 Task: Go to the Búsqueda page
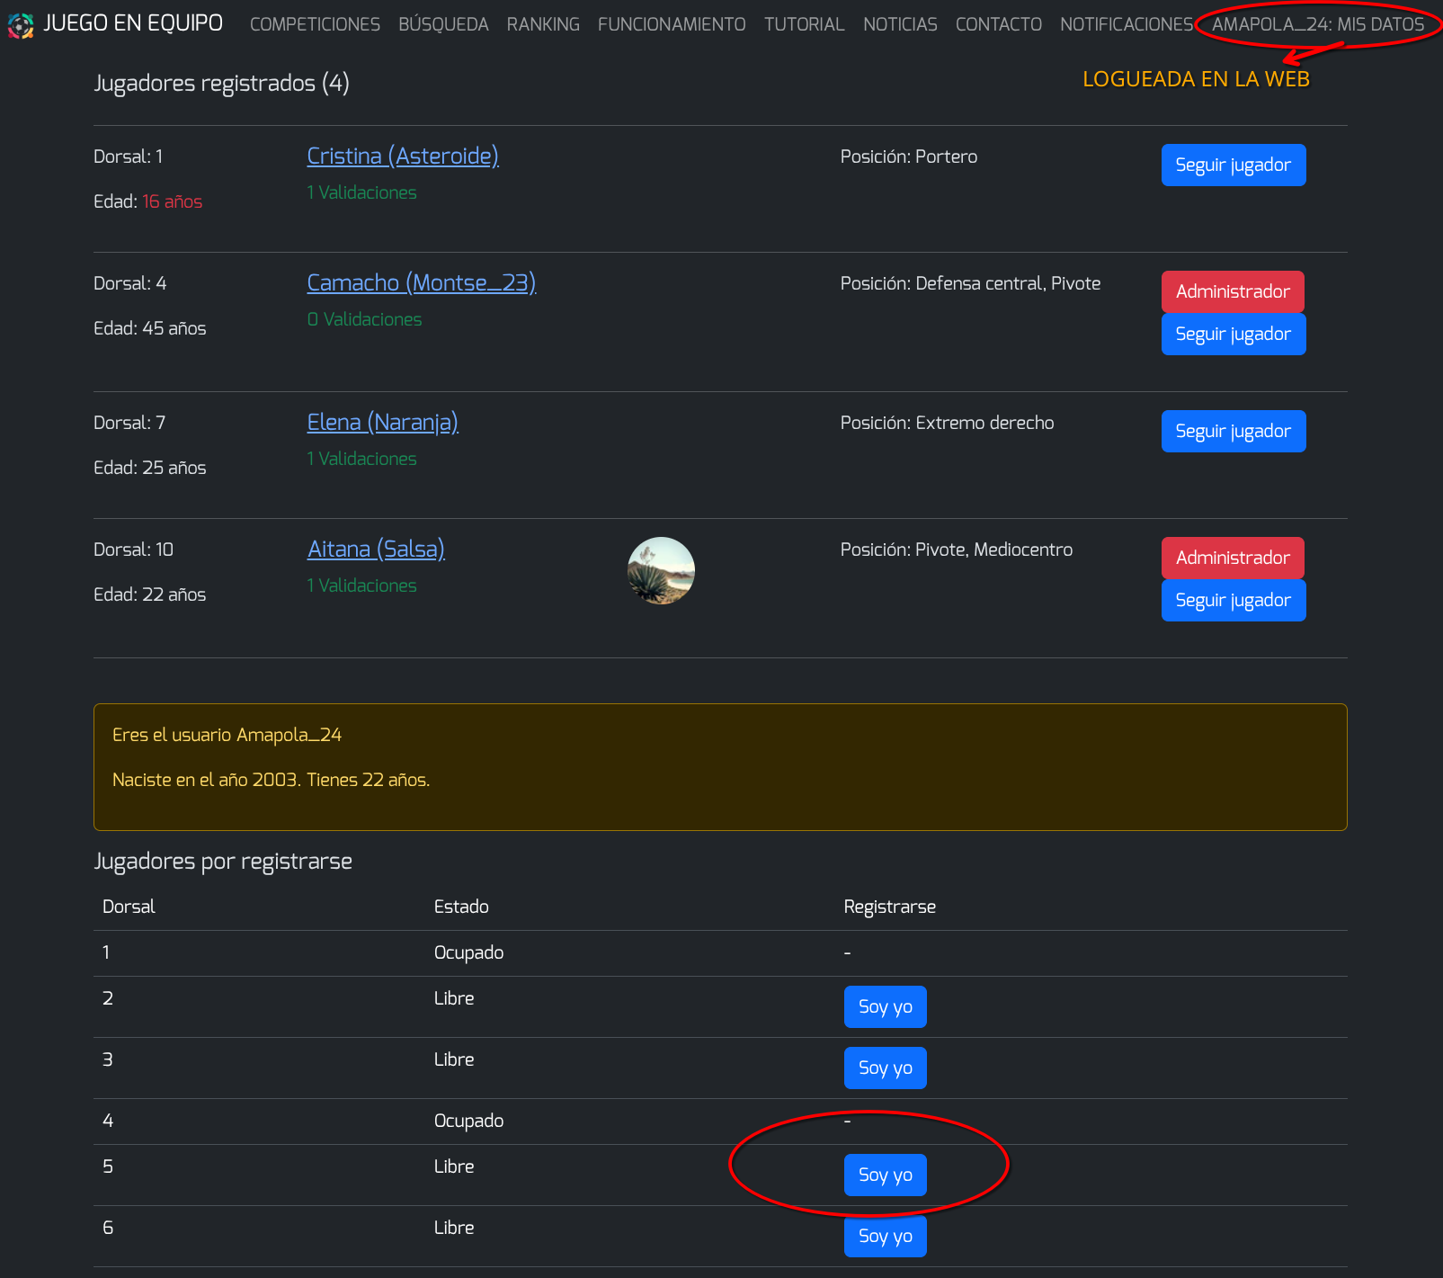pos(443,24)
